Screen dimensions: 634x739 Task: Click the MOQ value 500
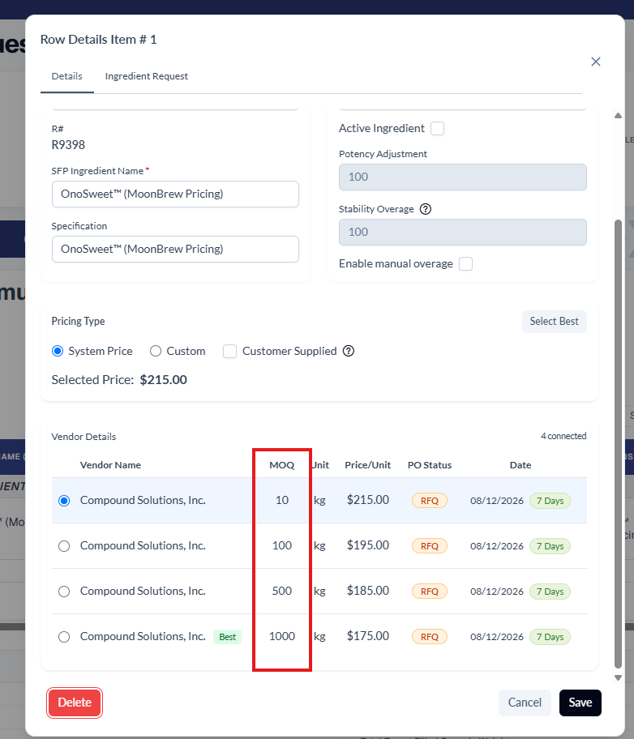(282, 591)
